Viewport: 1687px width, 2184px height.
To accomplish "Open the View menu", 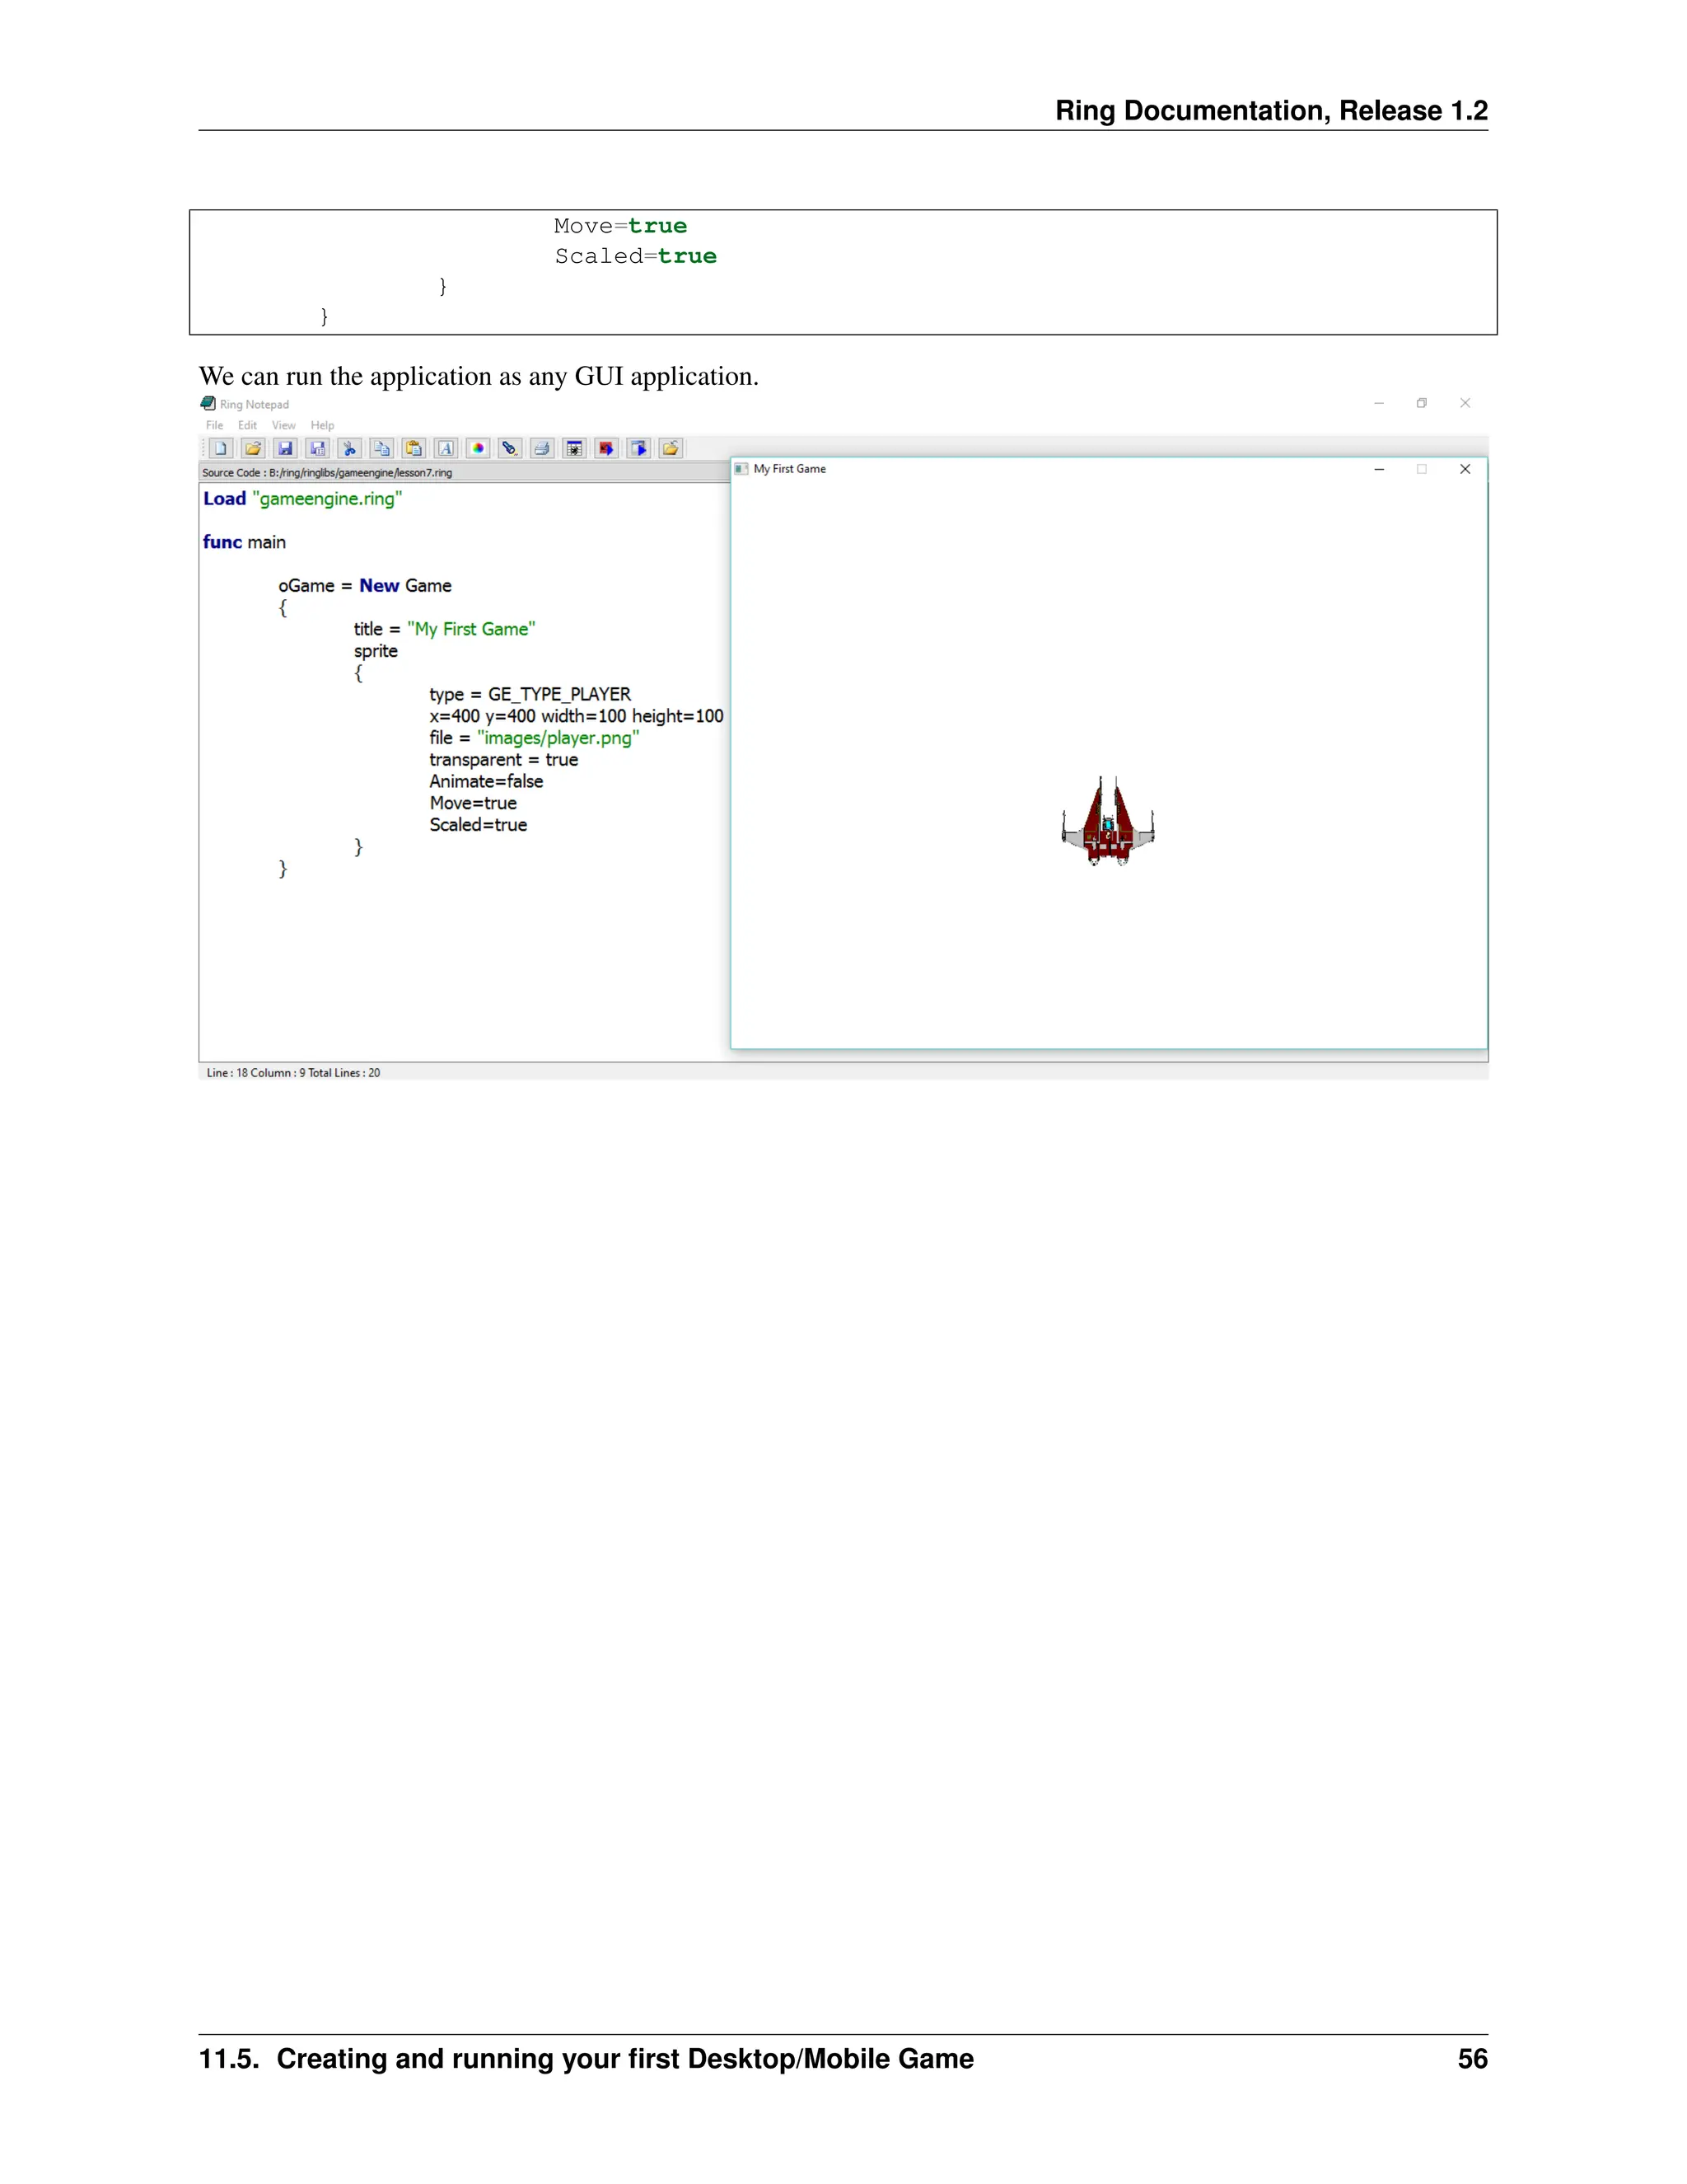I will 284,425.
